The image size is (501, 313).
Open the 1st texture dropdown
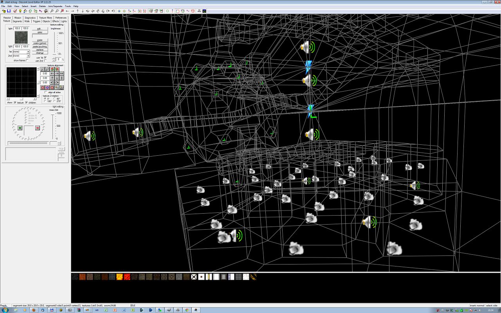coord(28,52)
